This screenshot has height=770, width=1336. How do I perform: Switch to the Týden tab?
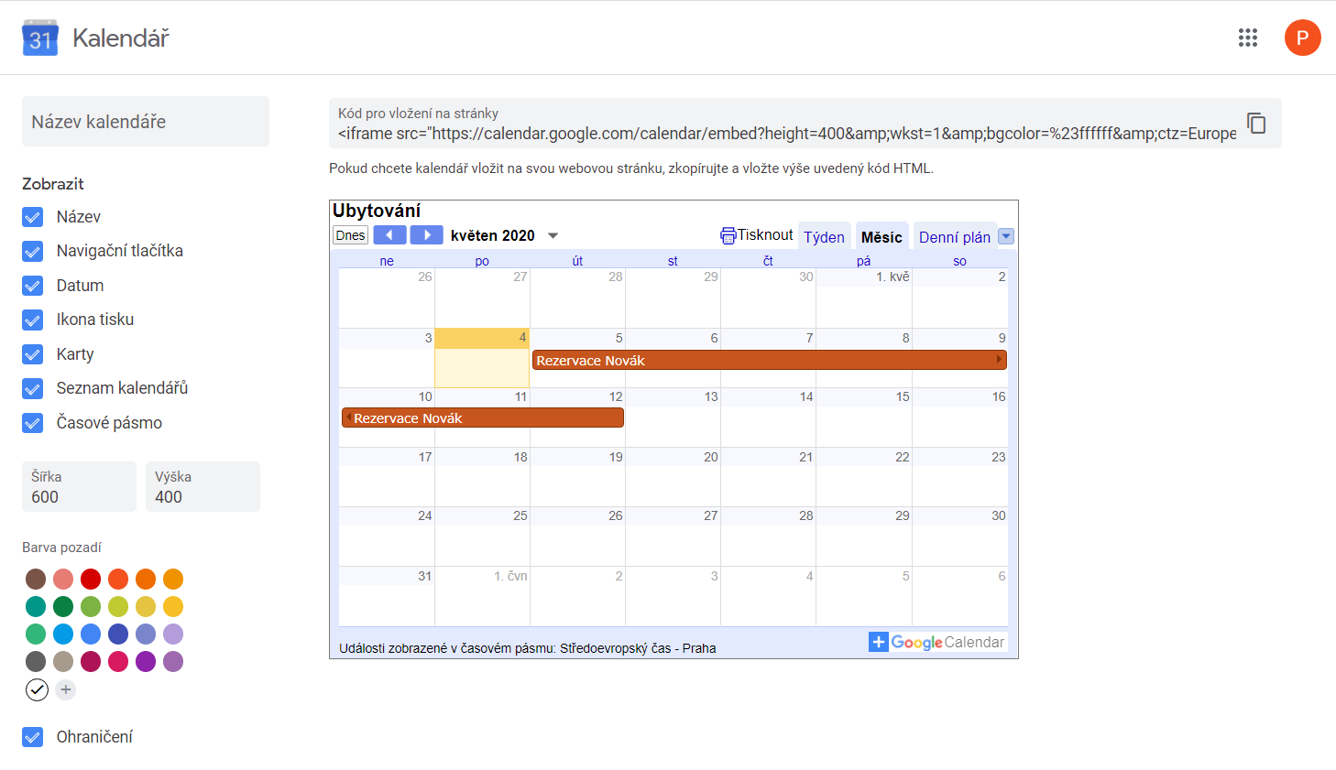tap(824, 237)
